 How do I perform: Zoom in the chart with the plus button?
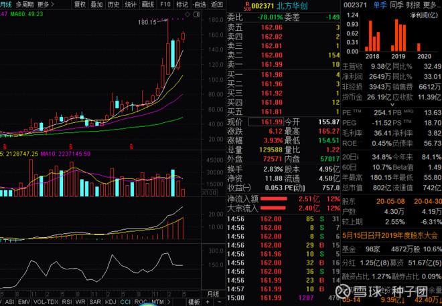click(x=208, y=302)
